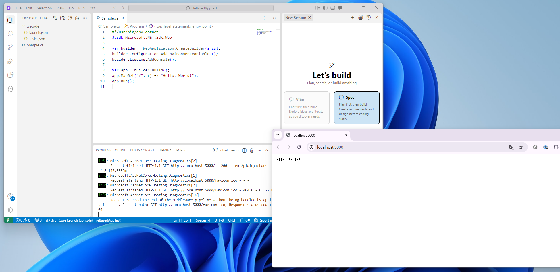Click the browser back arrow
Image resolution: width=560 pixels, height=272 pixels.
278,147
